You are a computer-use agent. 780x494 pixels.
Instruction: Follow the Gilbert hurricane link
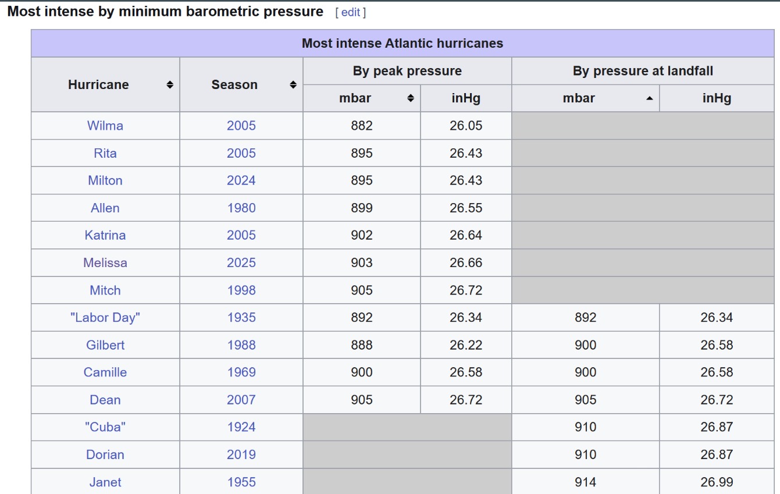105,345
